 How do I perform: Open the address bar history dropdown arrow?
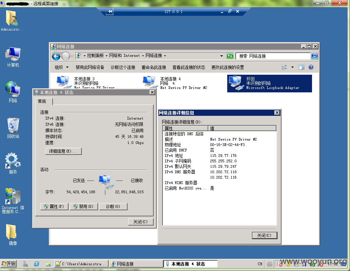click(221, 56)
